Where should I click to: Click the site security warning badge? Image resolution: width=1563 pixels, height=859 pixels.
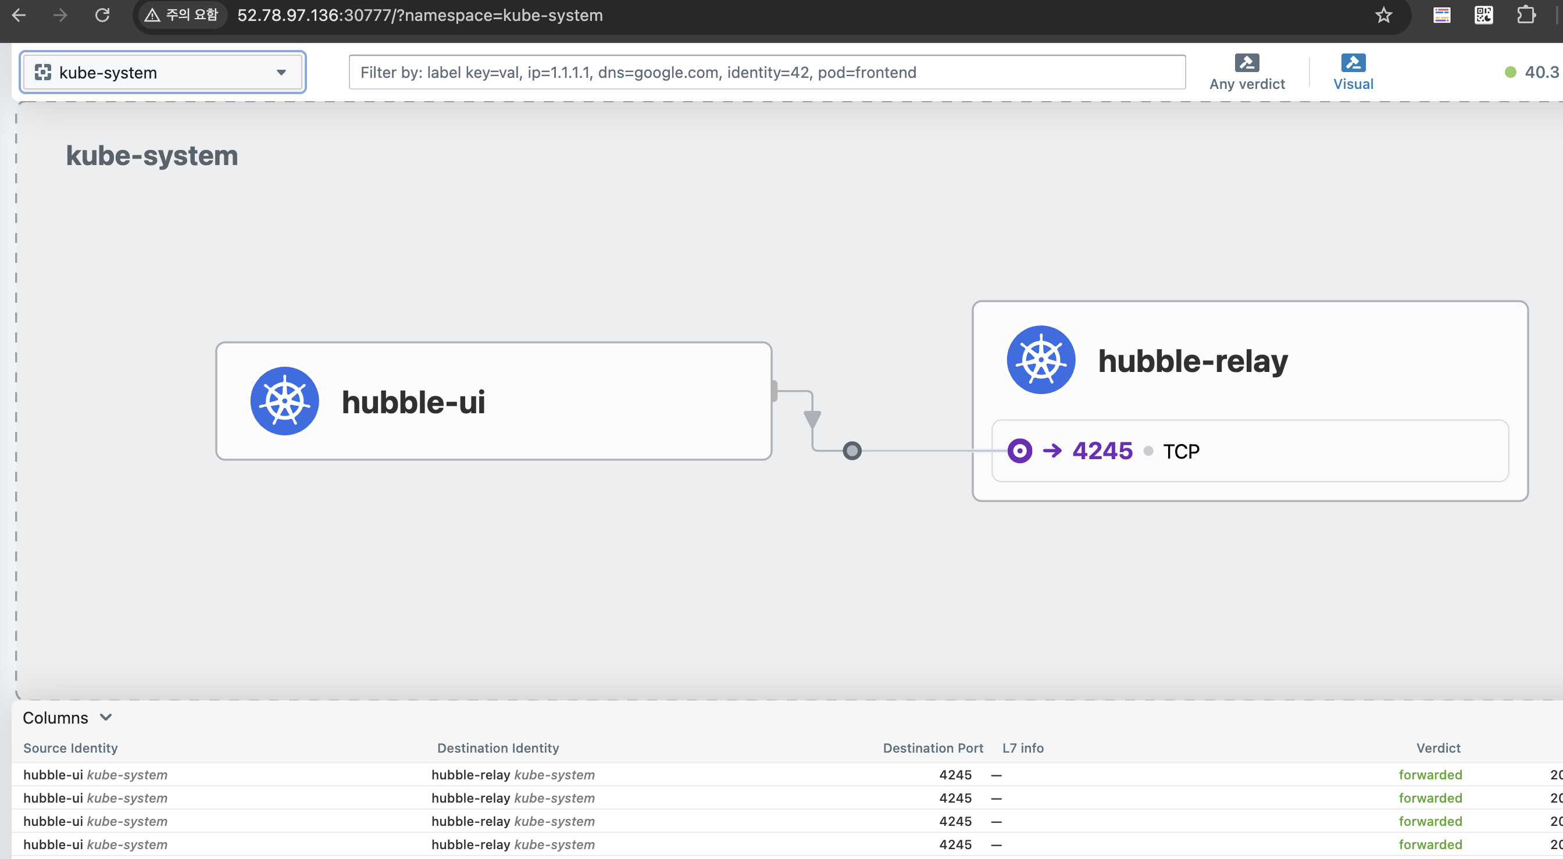pos(182,15)
